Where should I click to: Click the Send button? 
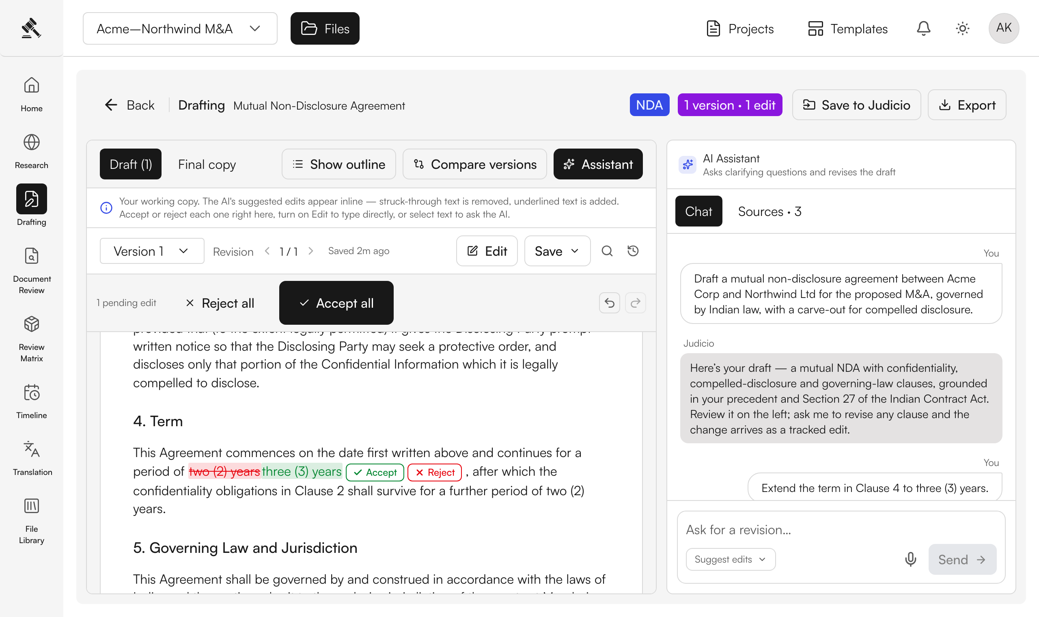coord(962,559)
